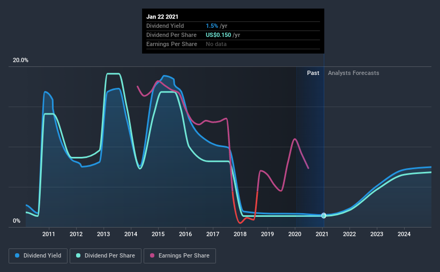Click the 2020 x-axis label
Screen dimensions: 440x272
295,234
